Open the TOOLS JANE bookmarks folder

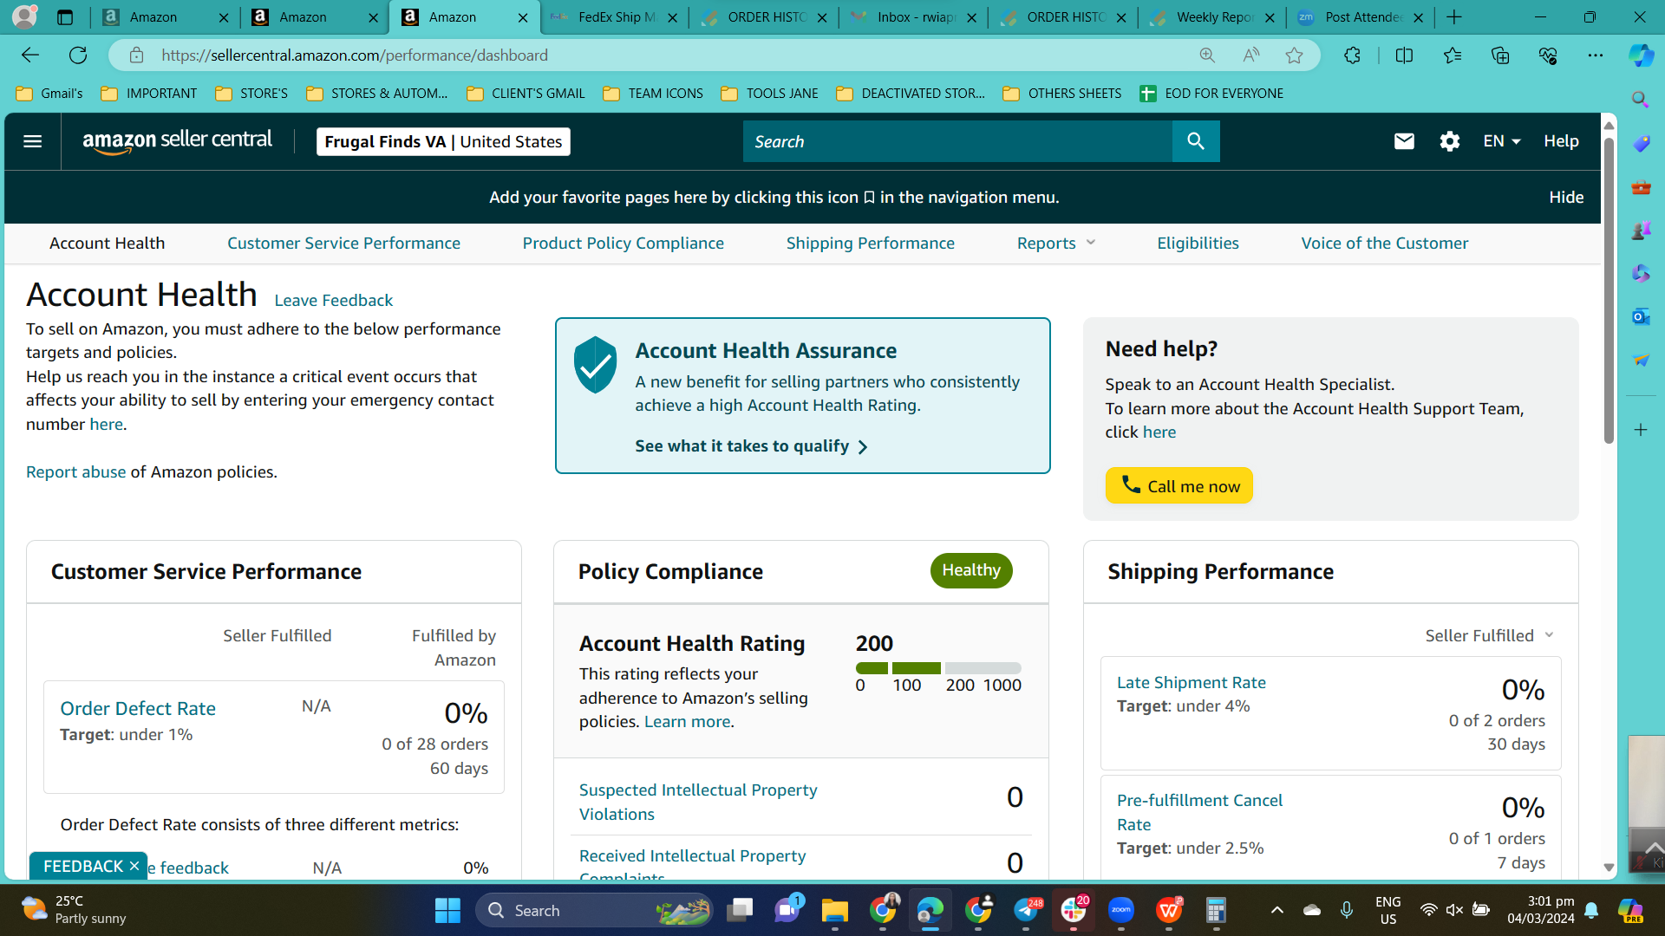tap(770, 94)
